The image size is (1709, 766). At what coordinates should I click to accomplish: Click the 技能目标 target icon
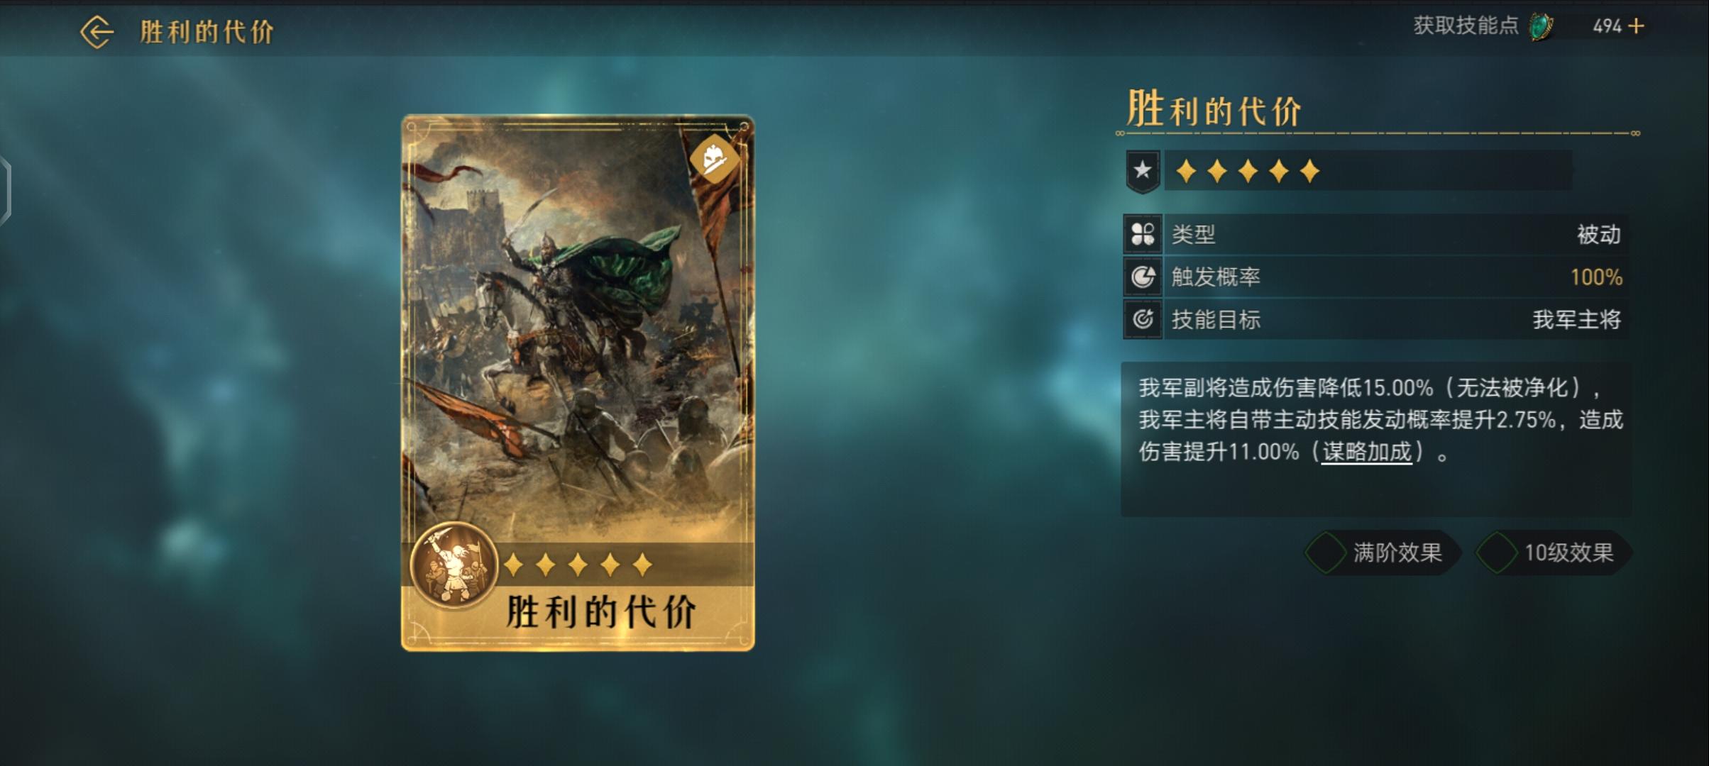click(x=1143, y=319)
